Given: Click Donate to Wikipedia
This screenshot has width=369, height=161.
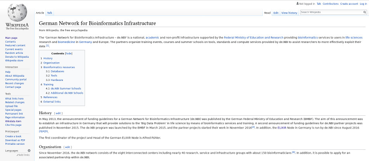Looking at the screenshot, I should [17, 57].
